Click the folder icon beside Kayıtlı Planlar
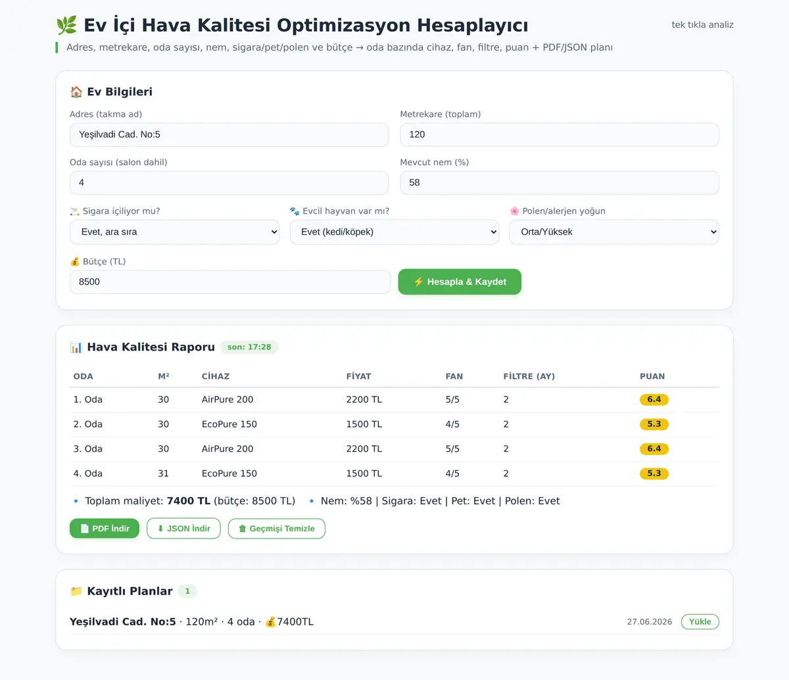The image size is (789, 680). point(76,591)
